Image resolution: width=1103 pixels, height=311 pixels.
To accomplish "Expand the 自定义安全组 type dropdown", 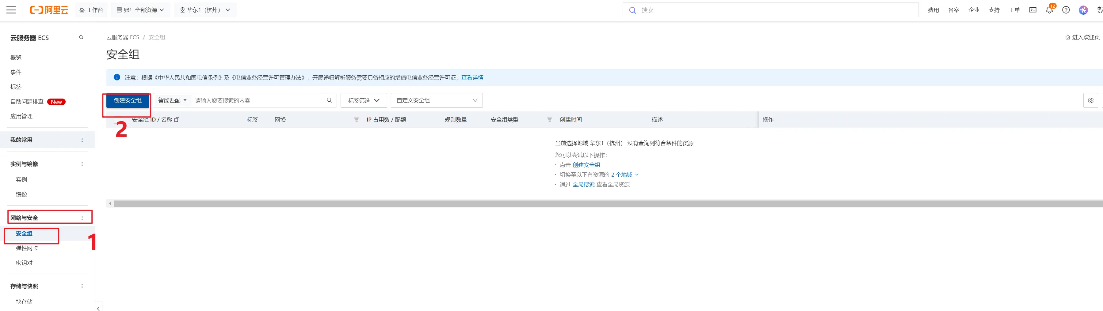I will pos(436,100).
